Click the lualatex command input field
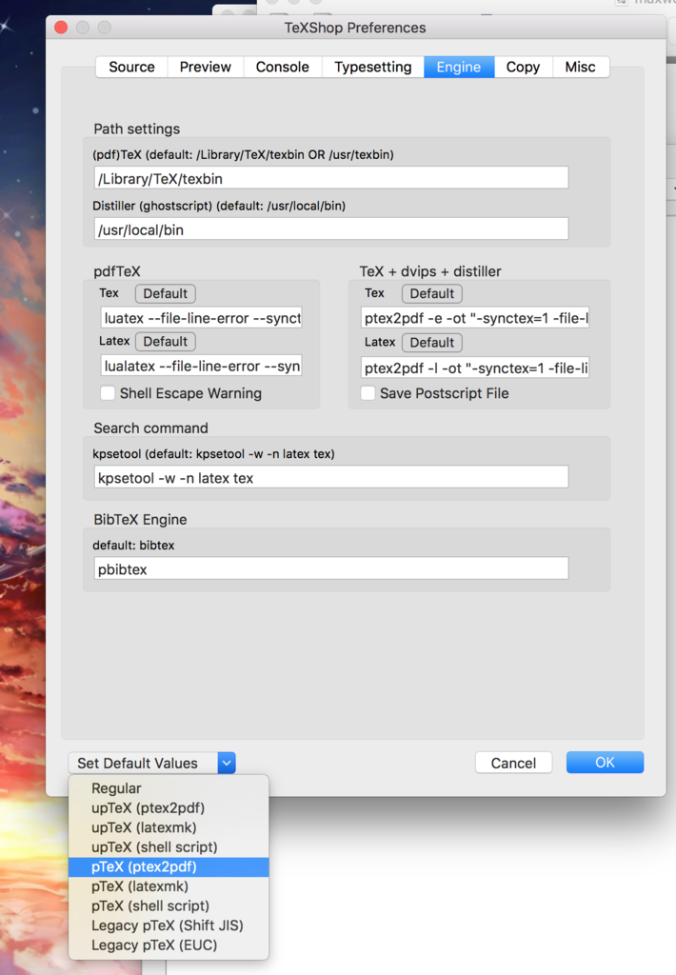 click(202, 366)
